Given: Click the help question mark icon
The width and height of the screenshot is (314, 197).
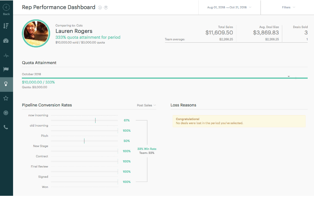Looking at the screenshot, I should point(106,8).
